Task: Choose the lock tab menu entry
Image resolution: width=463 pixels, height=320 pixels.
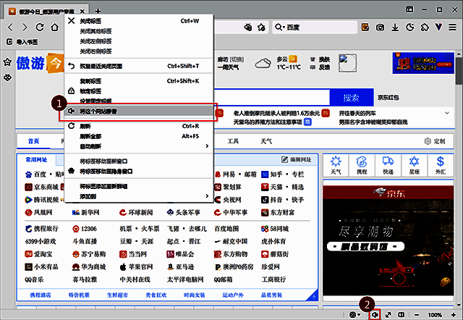Action: tap(139, 91)
